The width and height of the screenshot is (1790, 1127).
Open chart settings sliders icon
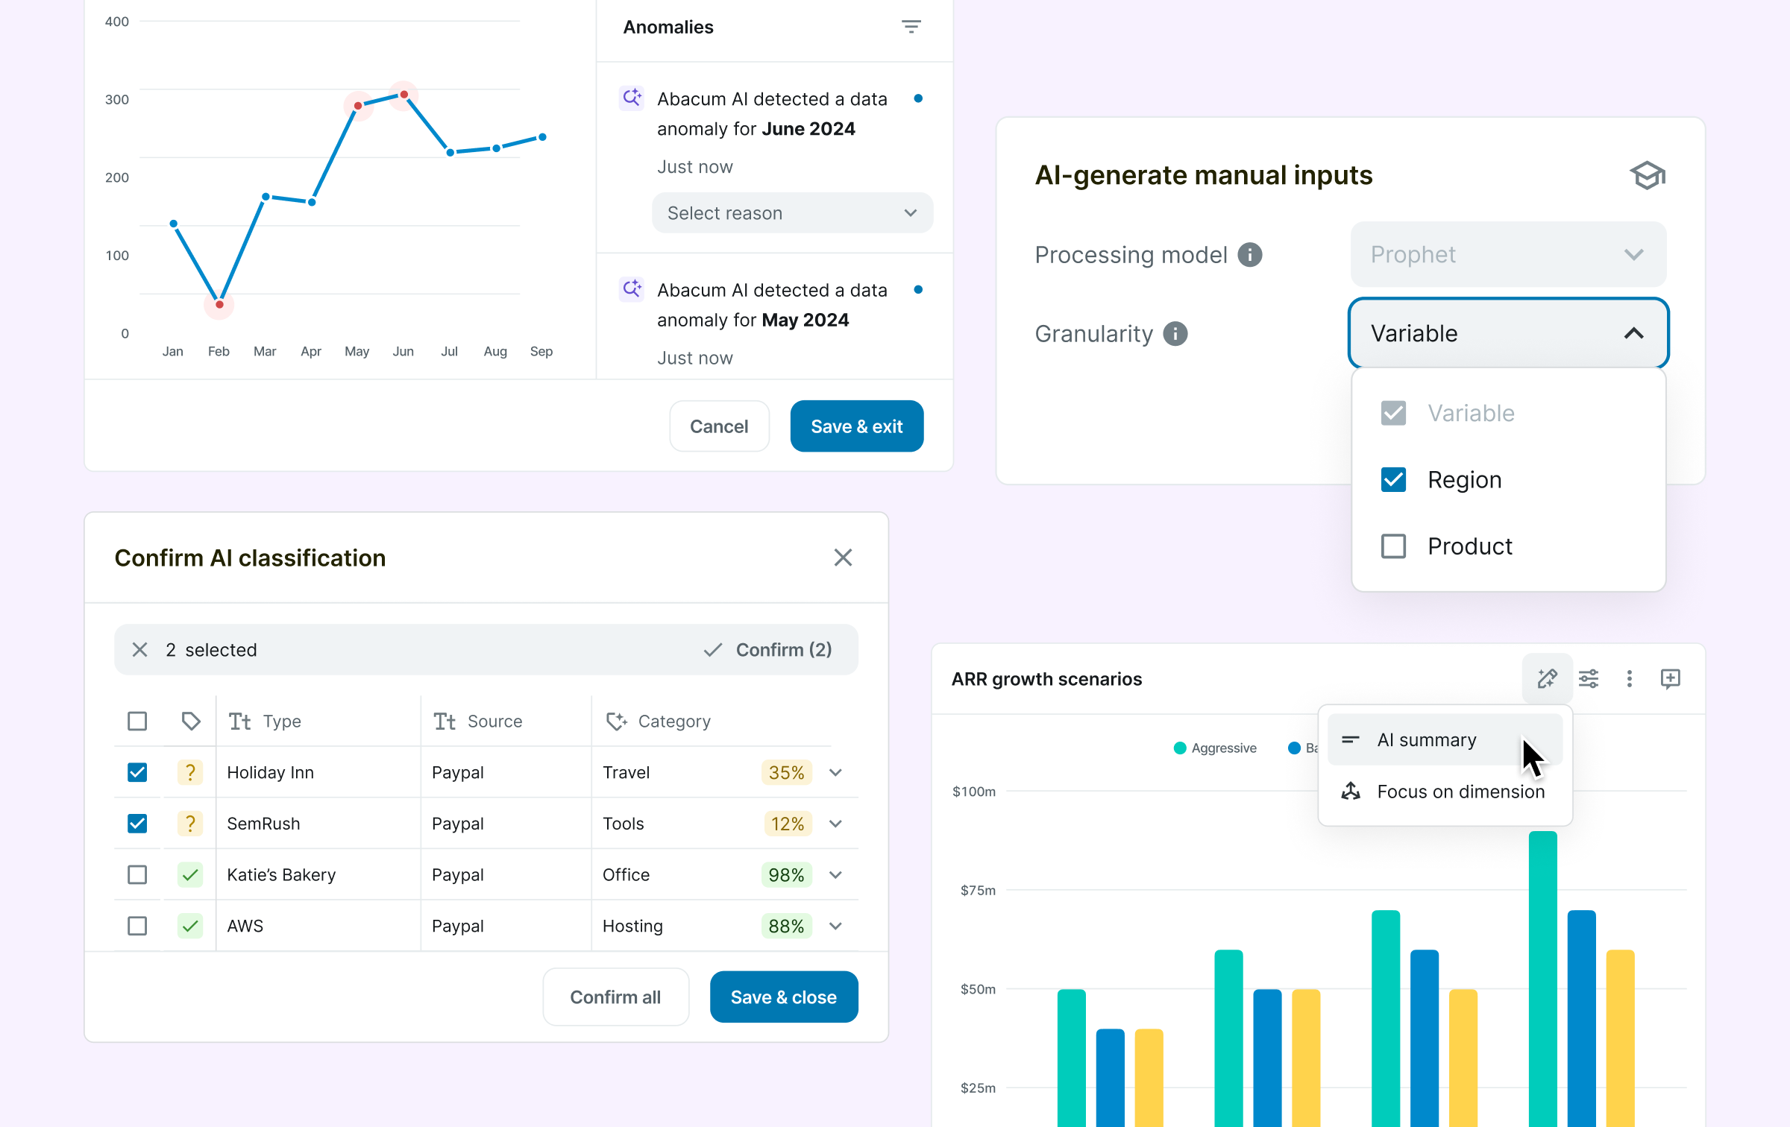click(x=1589, y=678)
